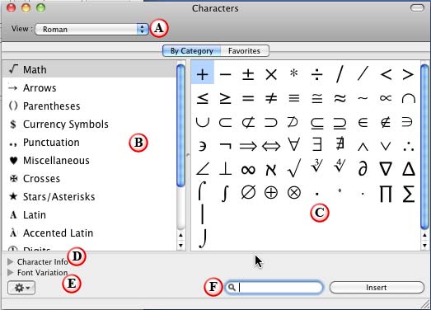This screenshot has height=310, width=431.
Task: Select the plus-minus symbol
Action: coord(248,74)
